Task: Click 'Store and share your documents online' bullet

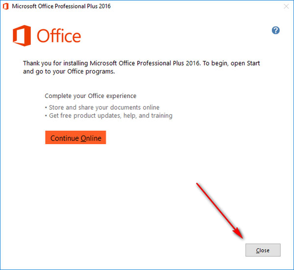Action: click(103, 107)
